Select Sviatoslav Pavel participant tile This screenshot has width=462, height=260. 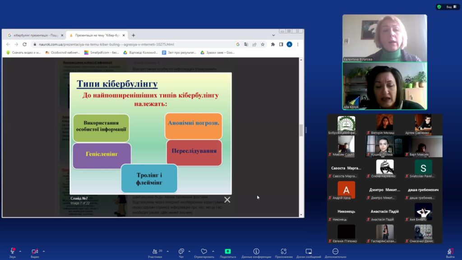(423, 168)
